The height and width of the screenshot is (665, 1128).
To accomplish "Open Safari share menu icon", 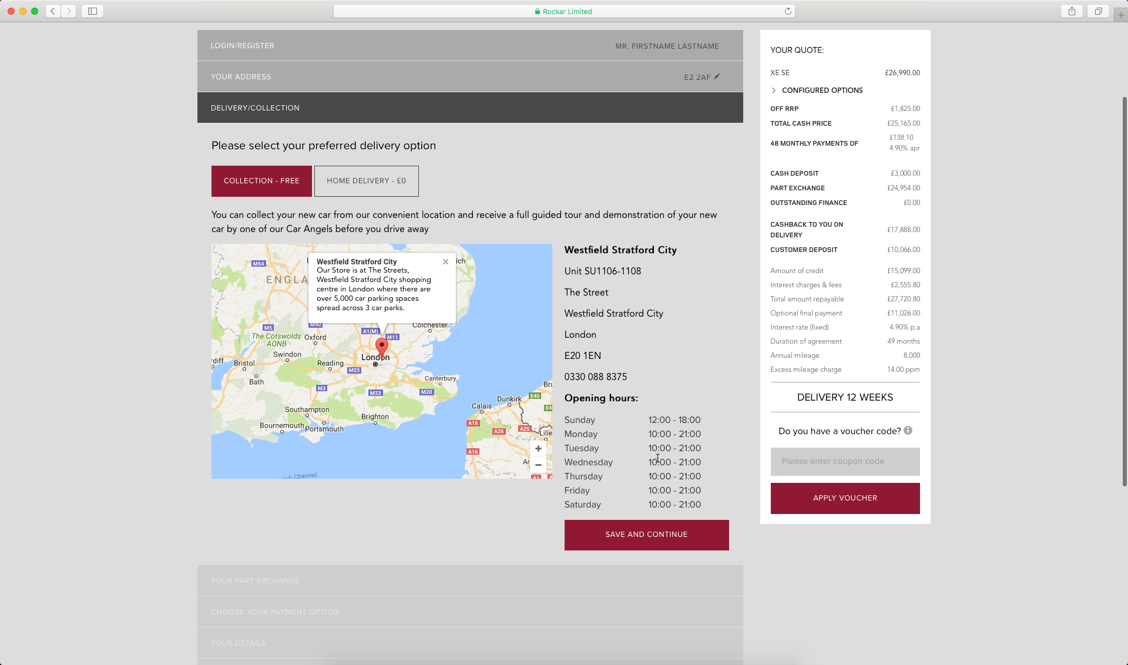I will tap(1072, 11).
